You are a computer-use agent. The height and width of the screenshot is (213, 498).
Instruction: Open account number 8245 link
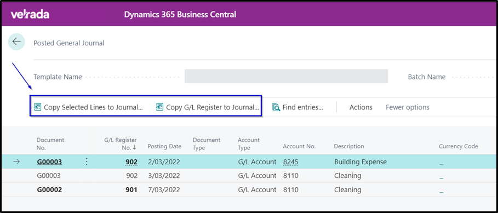tap(290, 162)
